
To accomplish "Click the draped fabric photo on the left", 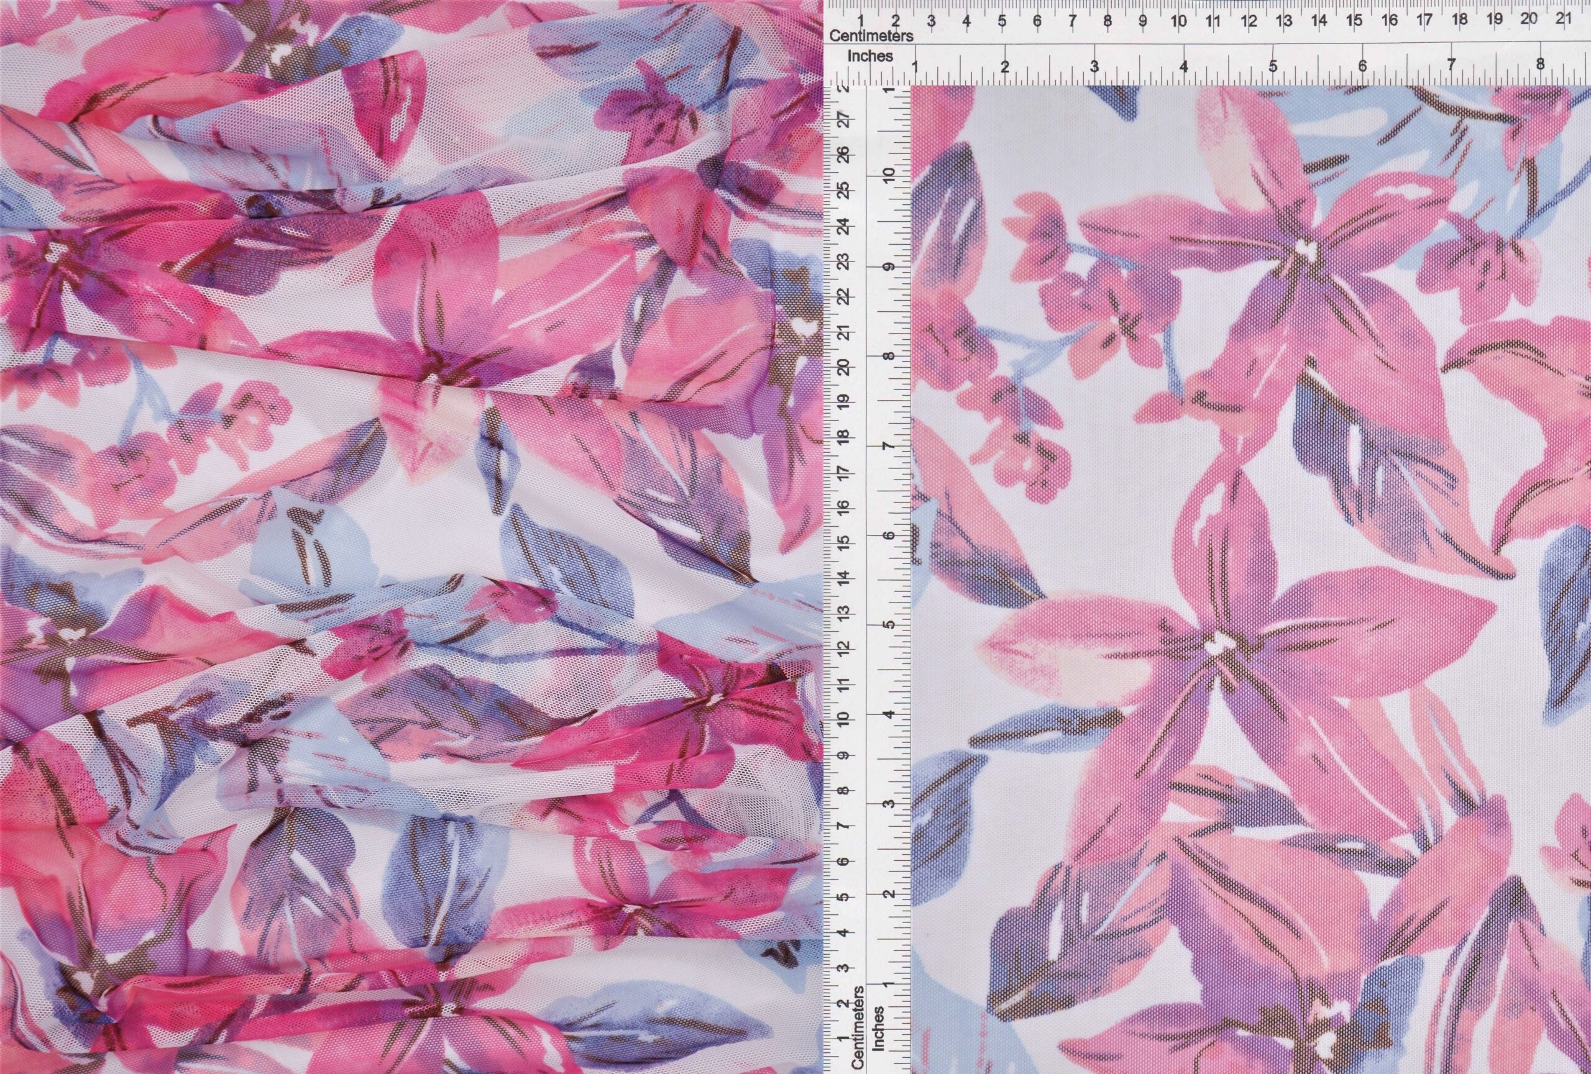I will coord(412,537).
